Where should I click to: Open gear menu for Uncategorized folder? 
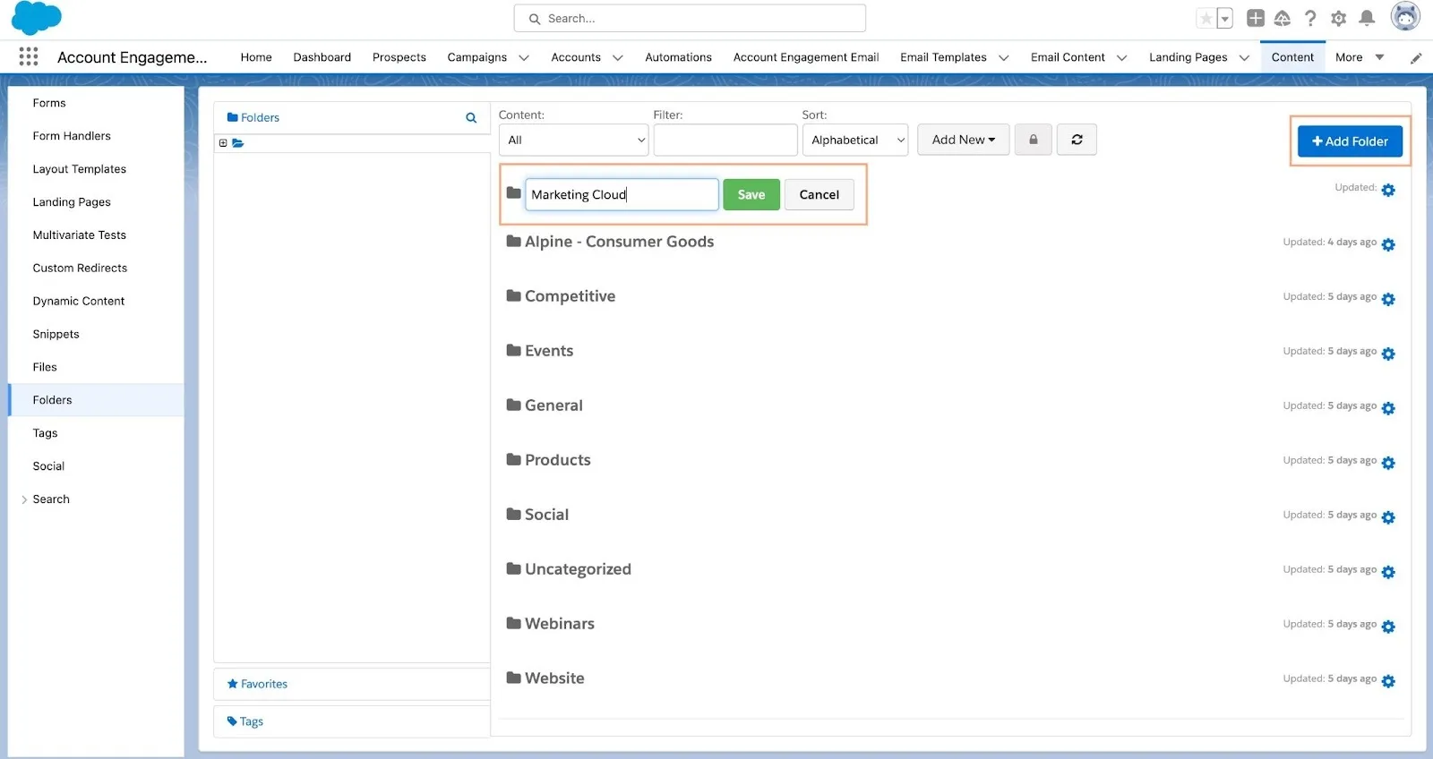[1388, 572]
